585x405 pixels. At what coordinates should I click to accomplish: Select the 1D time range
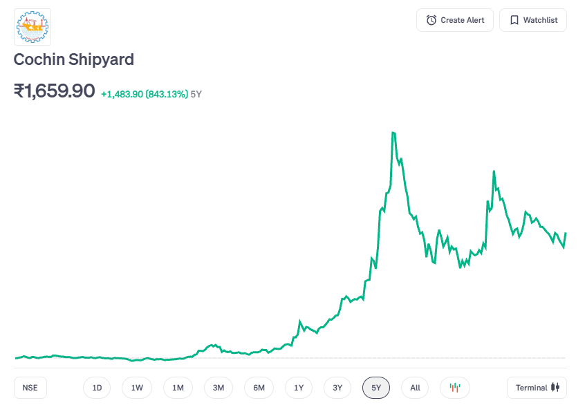coord(97,388)
